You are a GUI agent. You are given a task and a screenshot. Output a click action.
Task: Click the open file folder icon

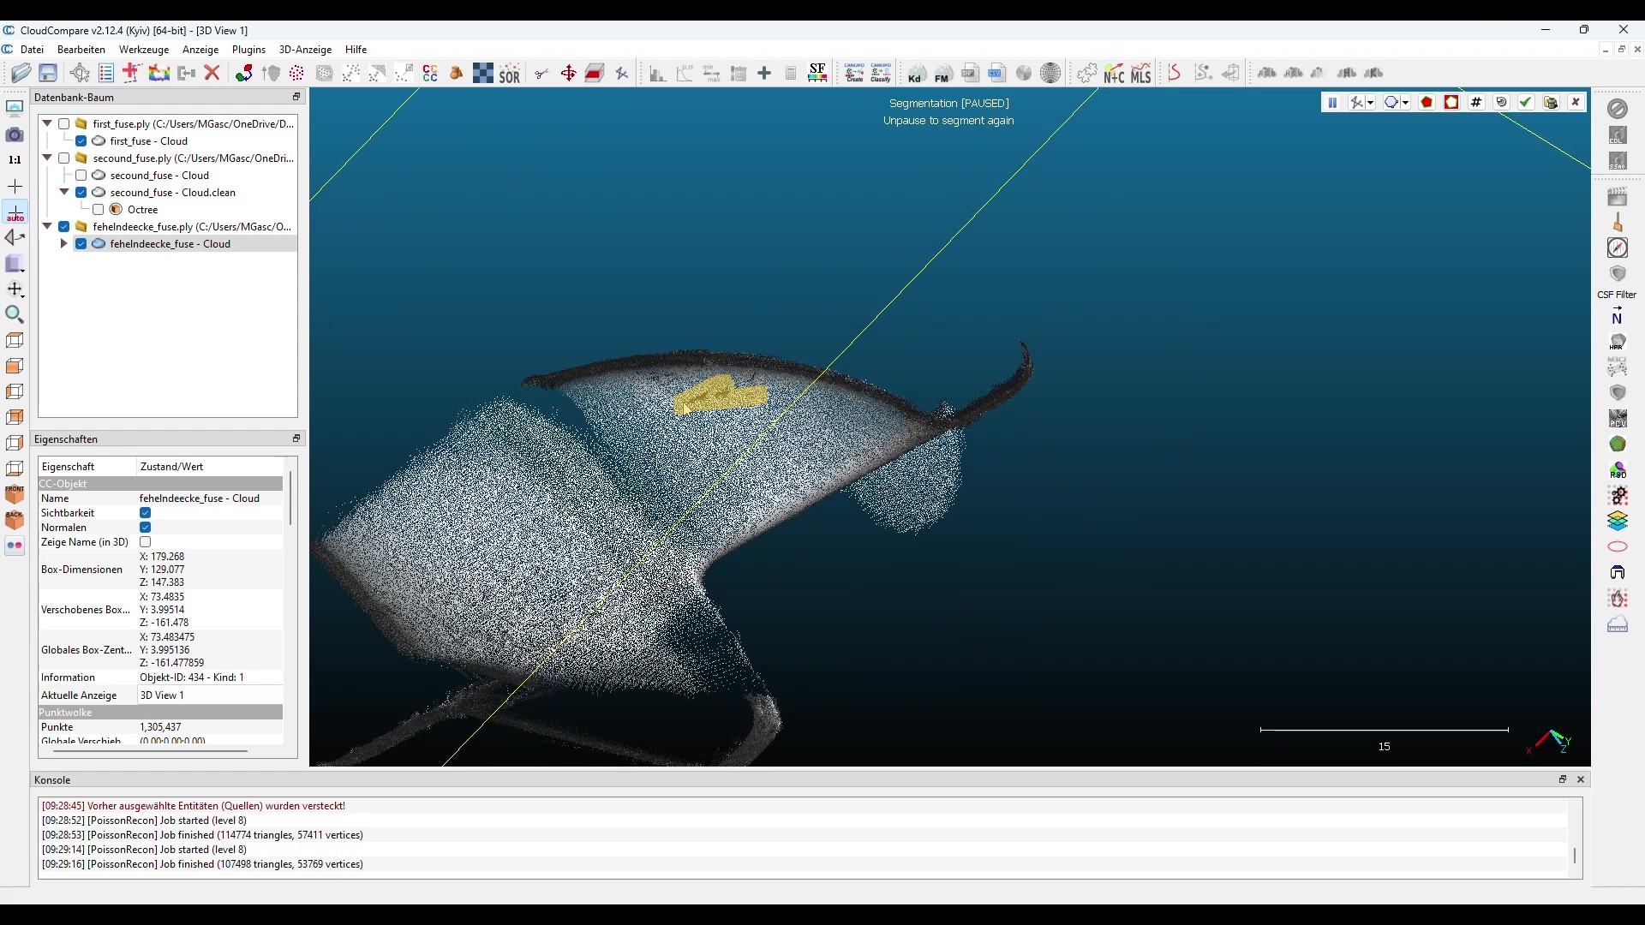(21, 74)
